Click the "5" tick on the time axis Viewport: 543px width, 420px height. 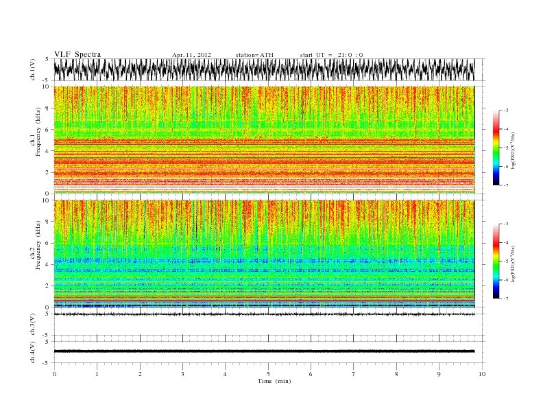point(268,374)
